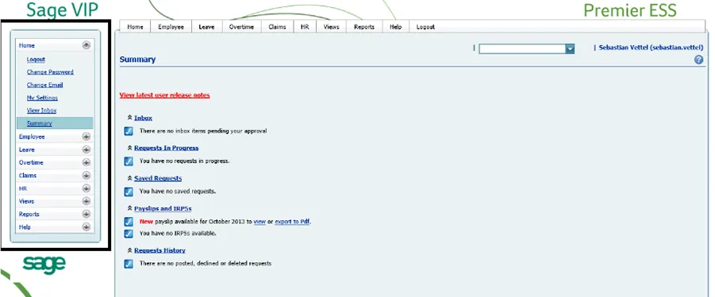
Task: Click view link for October 2013 payslip
Action: pos(259,222)
